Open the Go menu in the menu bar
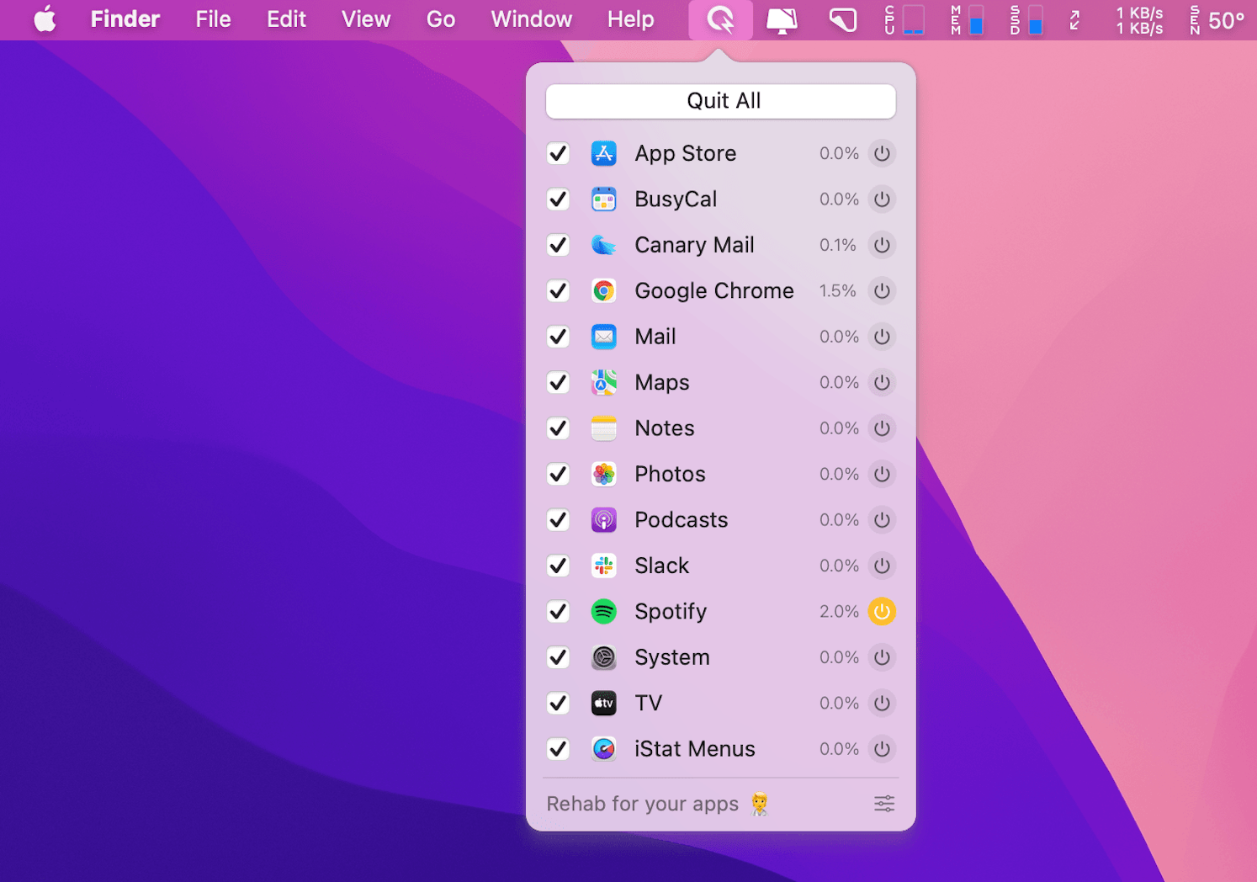1257x882 pixels. (x=440, y=19)
